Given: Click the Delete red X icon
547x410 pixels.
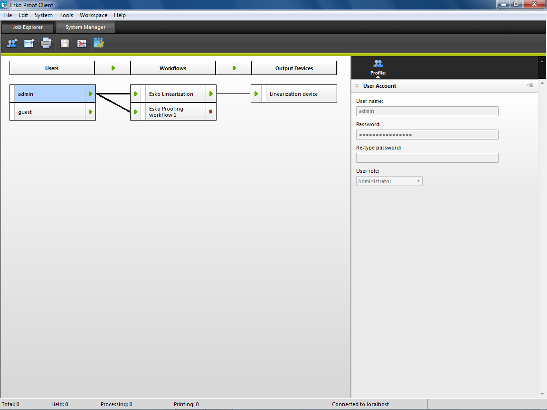Looking at the screenshot, I should [82, 43].
